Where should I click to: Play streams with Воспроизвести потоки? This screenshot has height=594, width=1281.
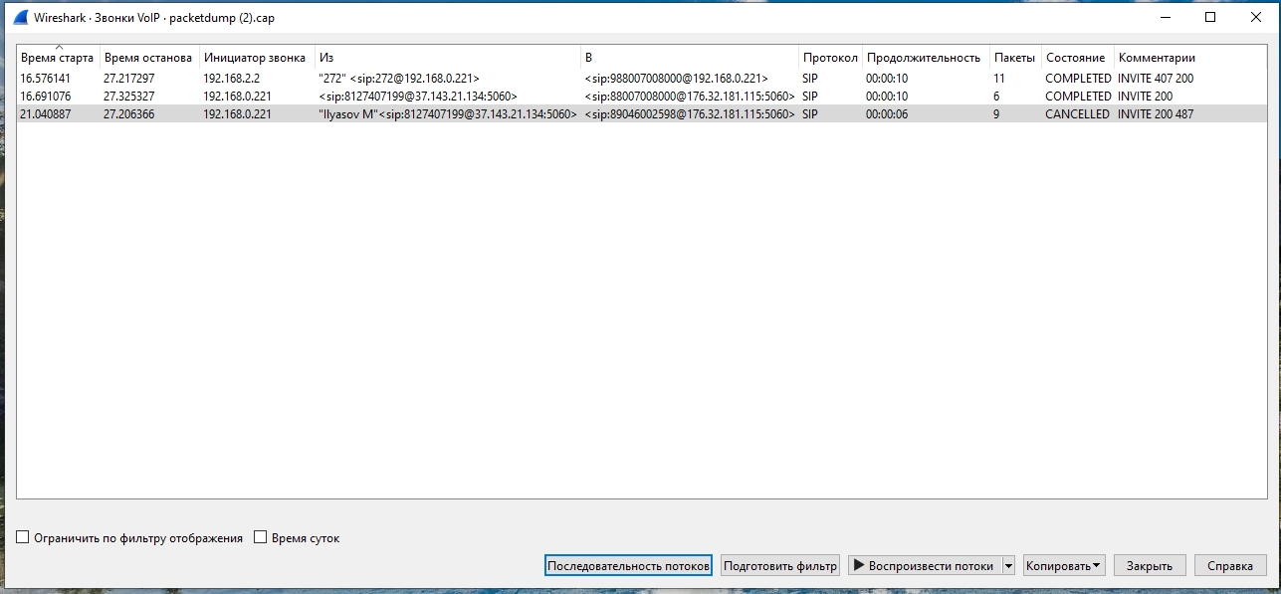923,565
